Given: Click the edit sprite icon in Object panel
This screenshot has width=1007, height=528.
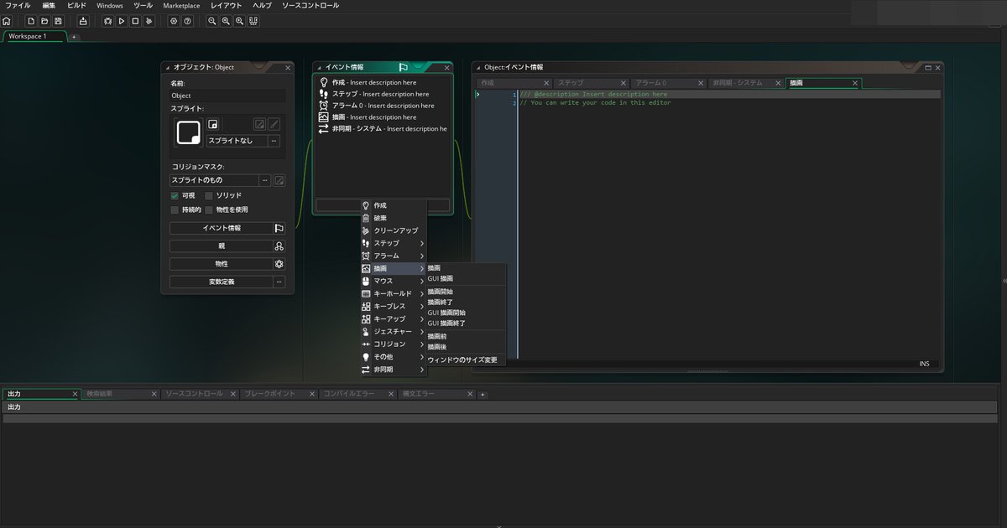Looking at the screenshot, I should tap(260, 124).
